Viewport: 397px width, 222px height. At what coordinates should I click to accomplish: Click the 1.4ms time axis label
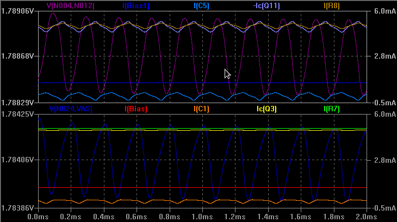point(268,217)
